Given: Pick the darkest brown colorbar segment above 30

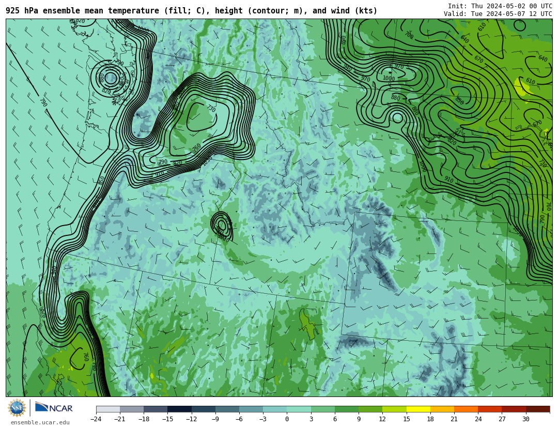Looking at the screenshot, I should [x=538, y=409].
